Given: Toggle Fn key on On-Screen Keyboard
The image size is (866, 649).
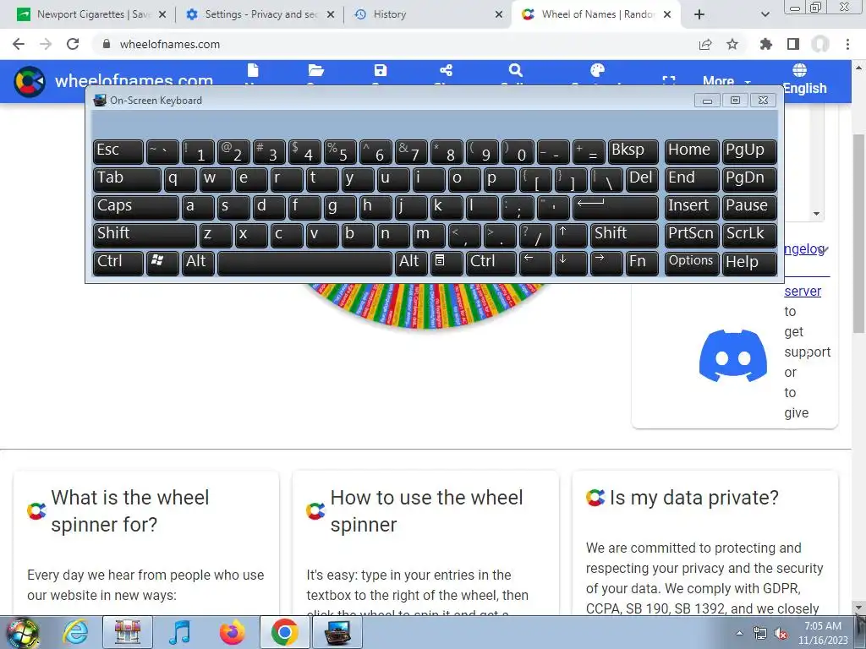Looking at the screenshot, I should pos(642,263).
